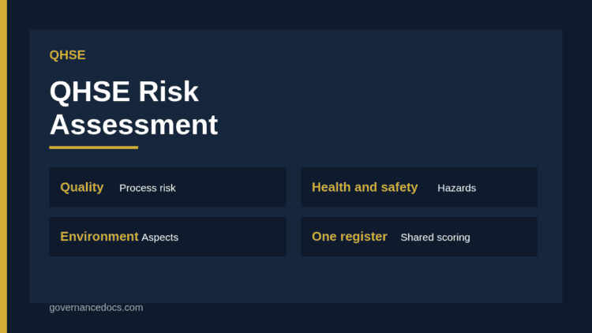Click the small yellow "QHSE" label

pos(67,55)
